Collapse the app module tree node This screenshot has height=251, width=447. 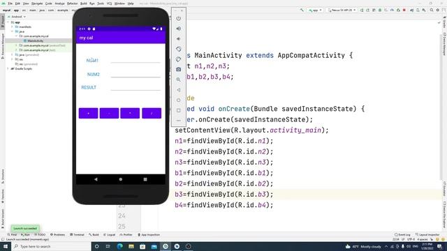click(8, 22)
